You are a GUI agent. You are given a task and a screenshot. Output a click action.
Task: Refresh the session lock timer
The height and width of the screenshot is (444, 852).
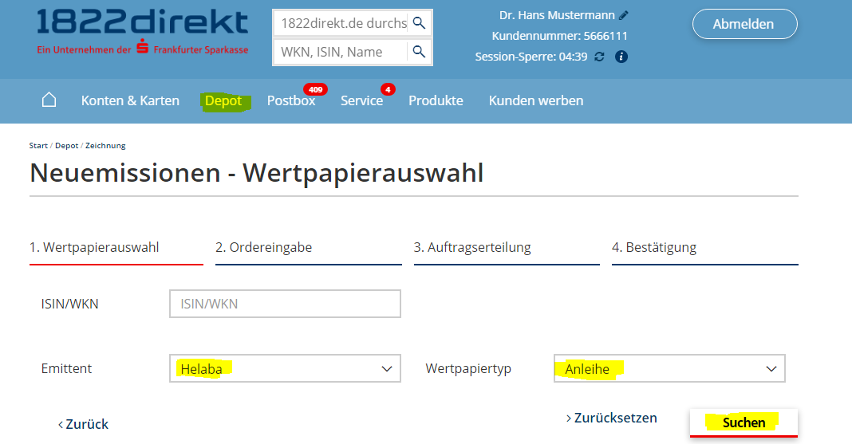[600, 57]
